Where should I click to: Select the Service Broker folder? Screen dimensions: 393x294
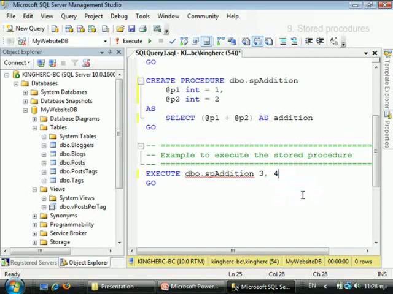[68, 233]
